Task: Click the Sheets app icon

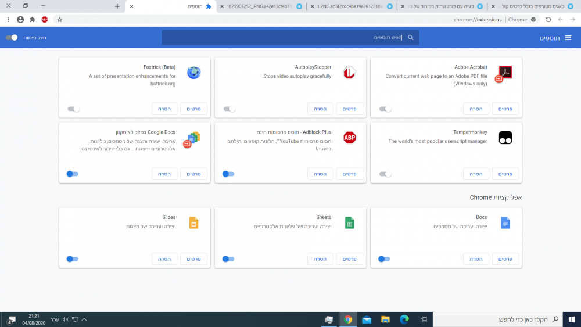Action: [x=349, y=222]
